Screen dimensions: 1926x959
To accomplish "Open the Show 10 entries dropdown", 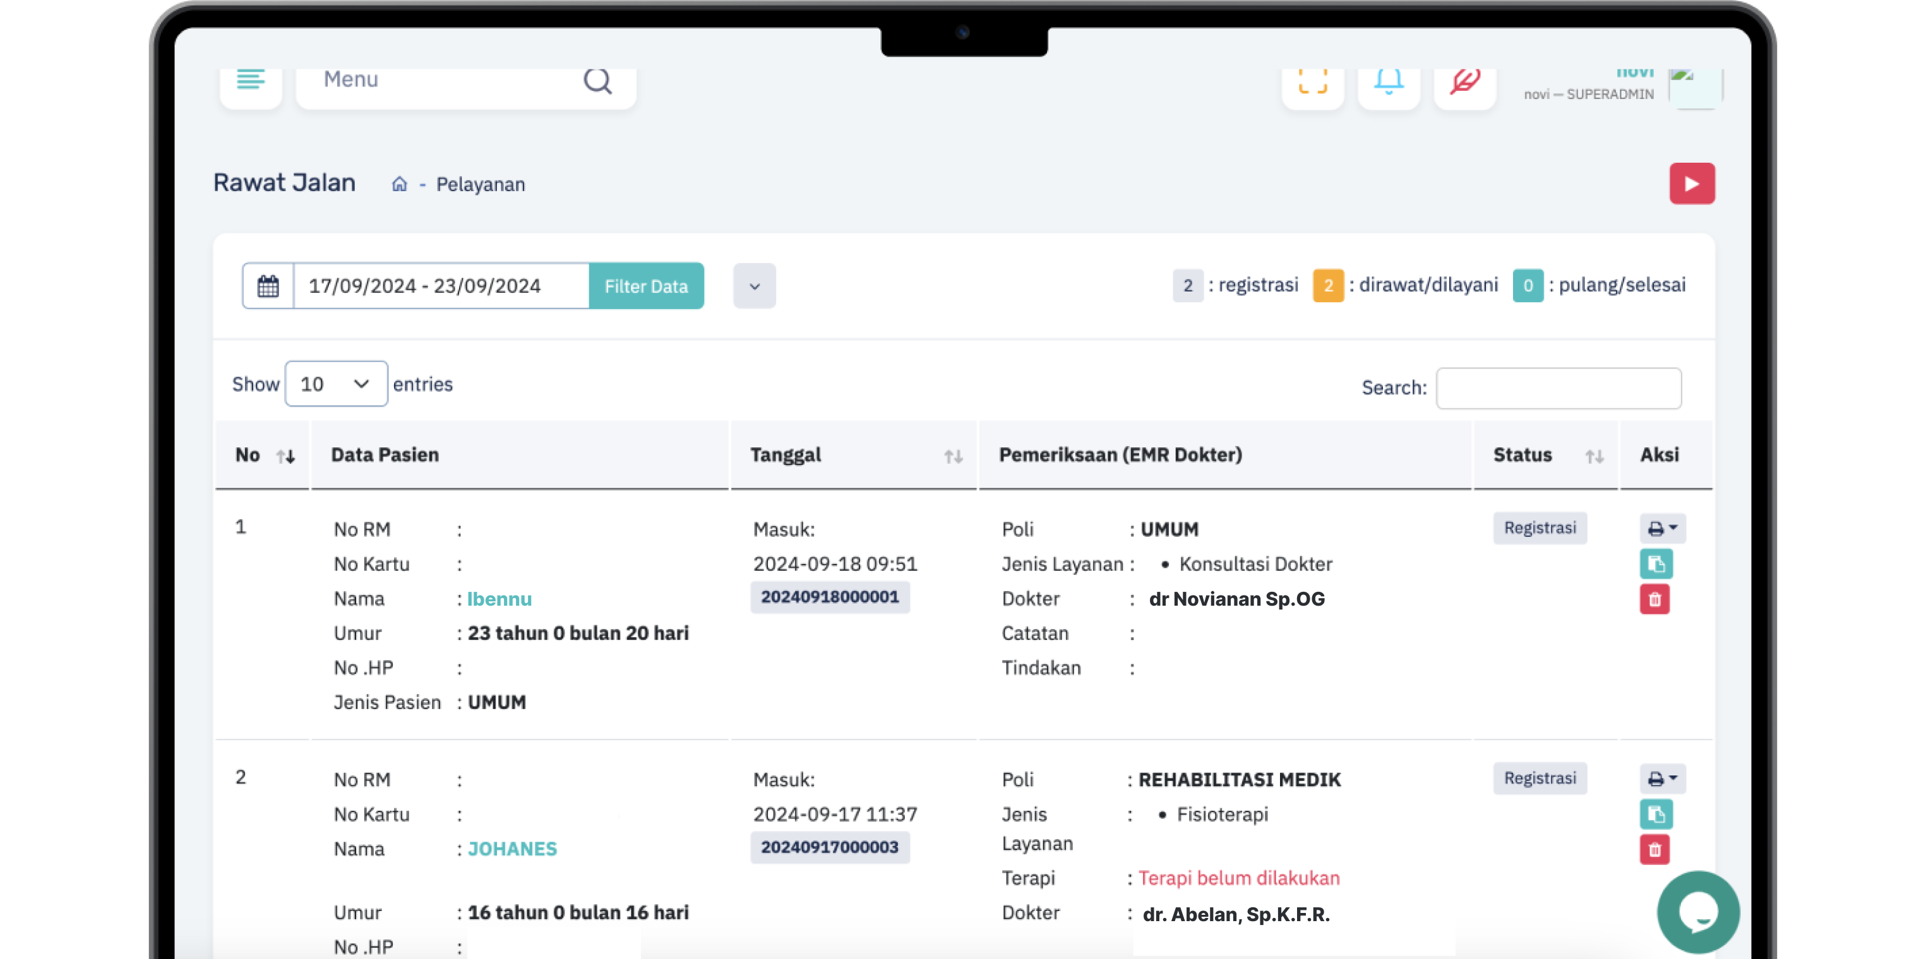I will tap(336, 384).
